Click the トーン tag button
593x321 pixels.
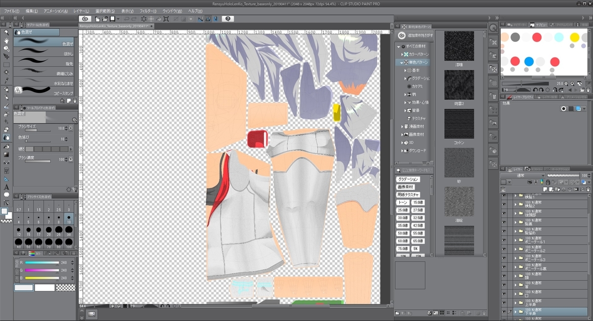(x=403, y=203)
